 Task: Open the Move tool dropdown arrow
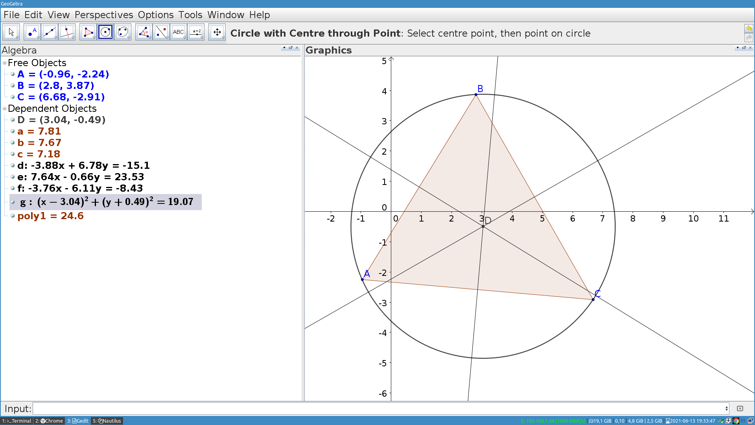pos(17,37)
